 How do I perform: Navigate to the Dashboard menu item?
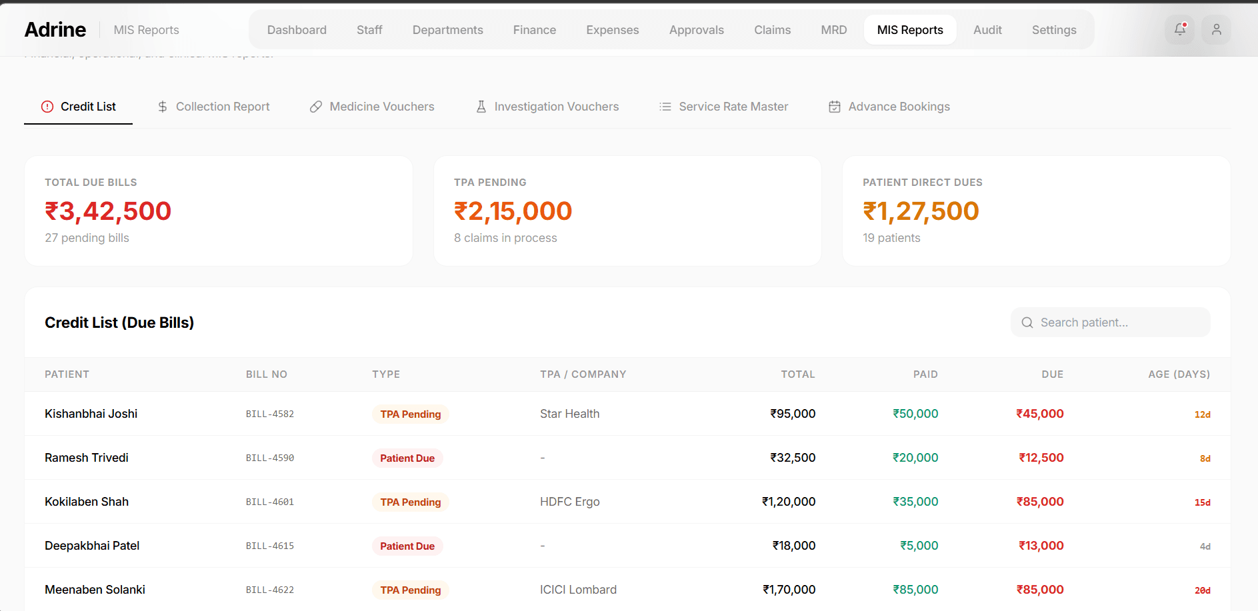click(296, 29)
